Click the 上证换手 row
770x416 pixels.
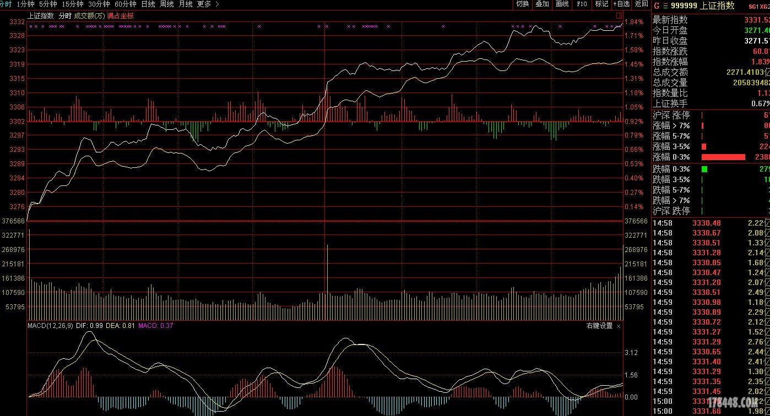pos(711,103)
